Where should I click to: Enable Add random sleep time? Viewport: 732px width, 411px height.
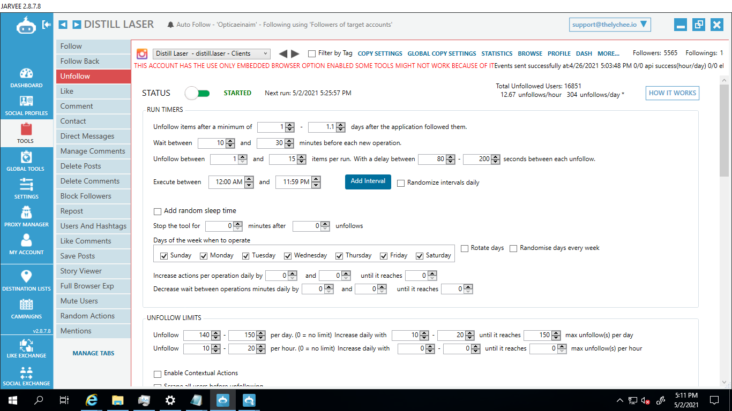click(158, 211)
